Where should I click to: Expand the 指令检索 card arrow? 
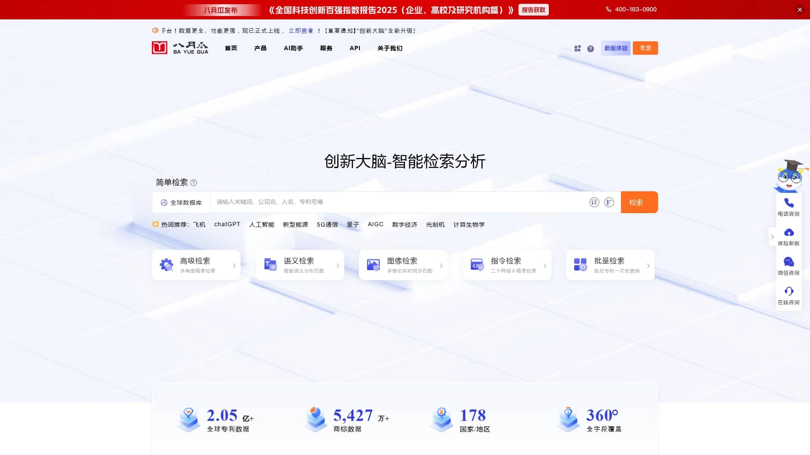pos(545,266)
